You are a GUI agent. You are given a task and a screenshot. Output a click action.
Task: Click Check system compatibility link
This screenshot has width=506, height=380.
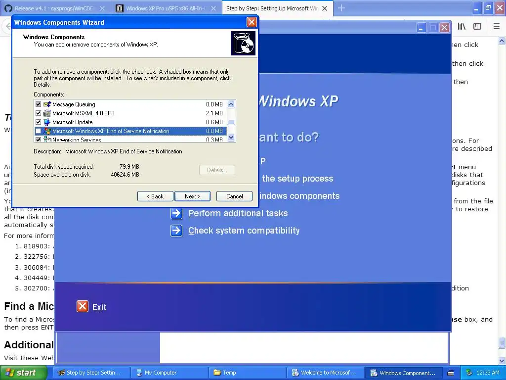[x=244, y=231]
